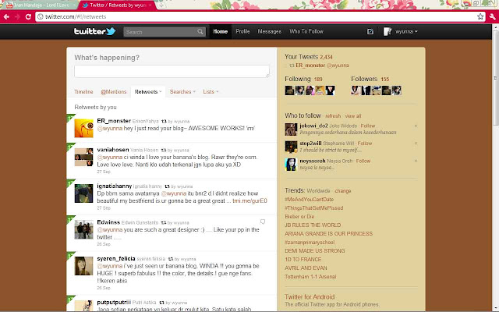
Task: Open ARIANA GRANDE IS OUR PRINCESS trend
Action: (328, 234)
